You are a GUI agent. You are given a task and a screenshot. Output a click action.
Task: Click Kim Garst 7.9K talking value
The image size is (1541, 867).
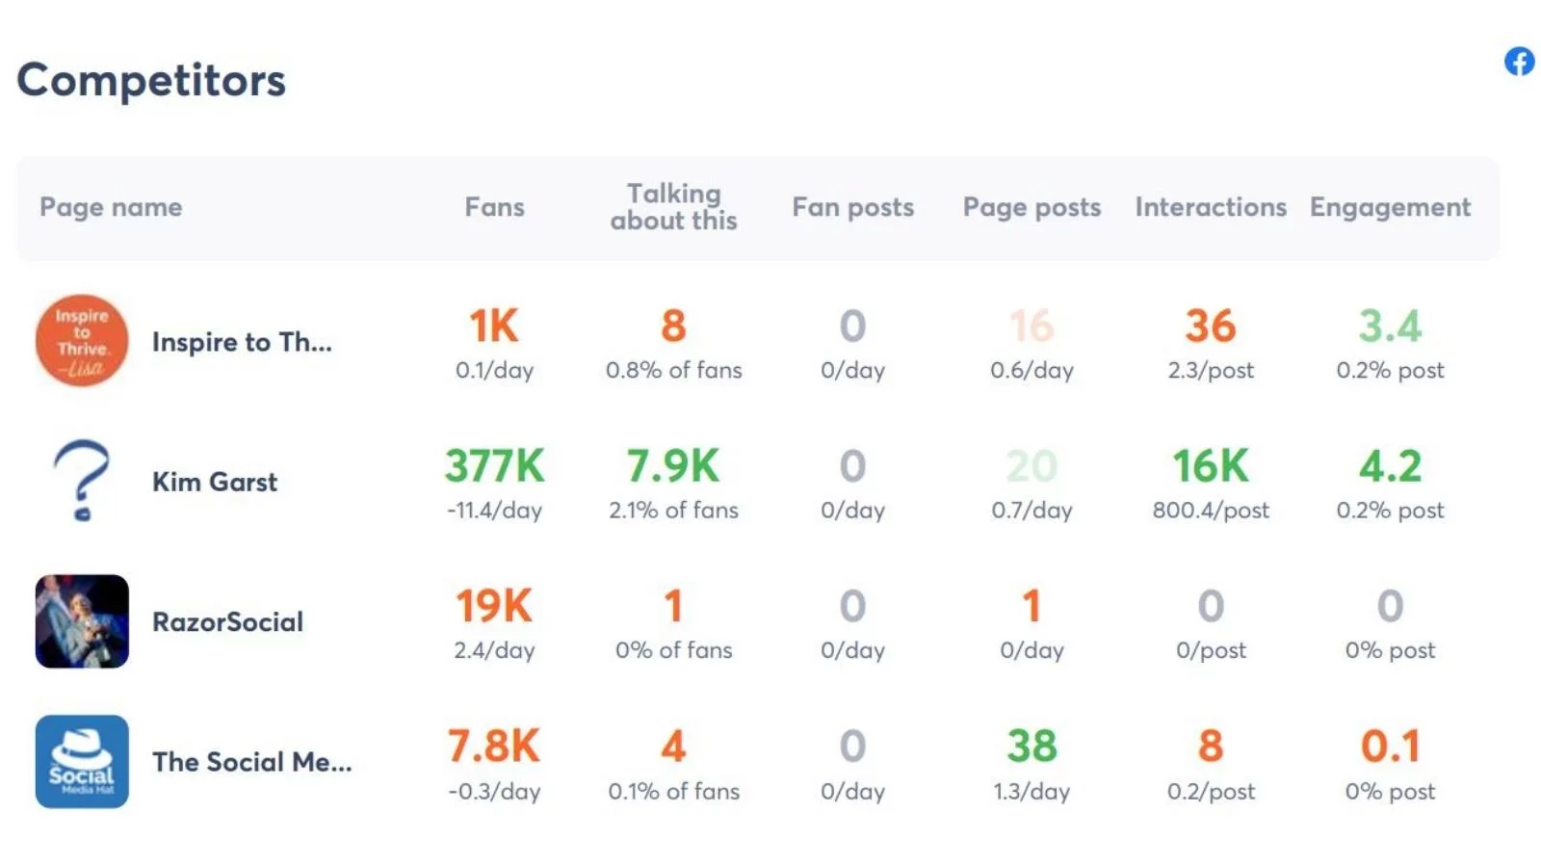pyautogui.click(x=673, y=466)
